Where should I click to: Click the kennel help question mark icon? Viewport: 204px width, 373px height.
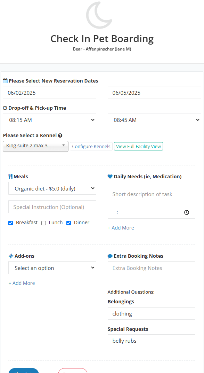tap(60, 135)
